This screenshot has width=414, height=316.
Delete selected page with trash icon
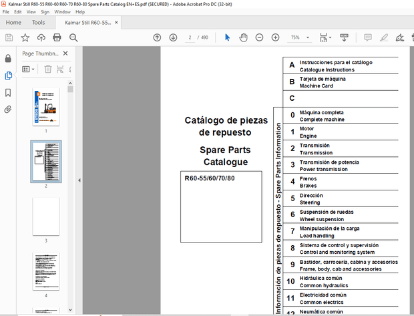(x=48, y=69)
